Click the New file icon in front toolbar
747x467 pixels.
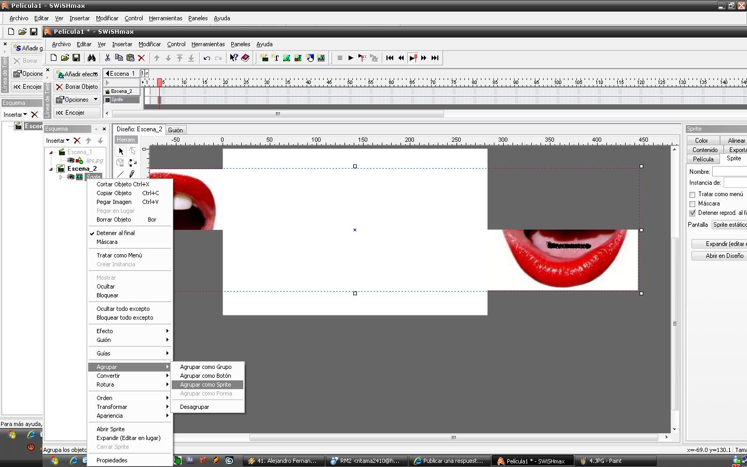[x=53, y=58]
